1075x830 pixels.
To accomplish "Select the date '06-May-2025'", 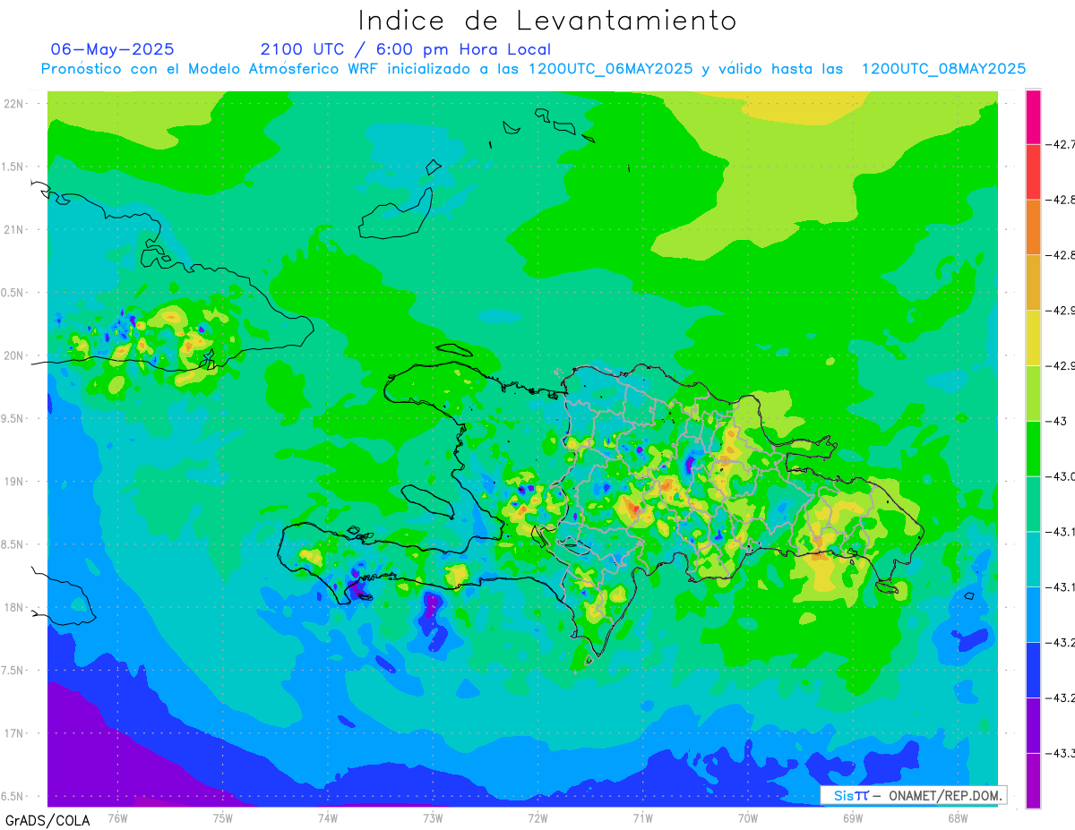I will coord(112,49).
